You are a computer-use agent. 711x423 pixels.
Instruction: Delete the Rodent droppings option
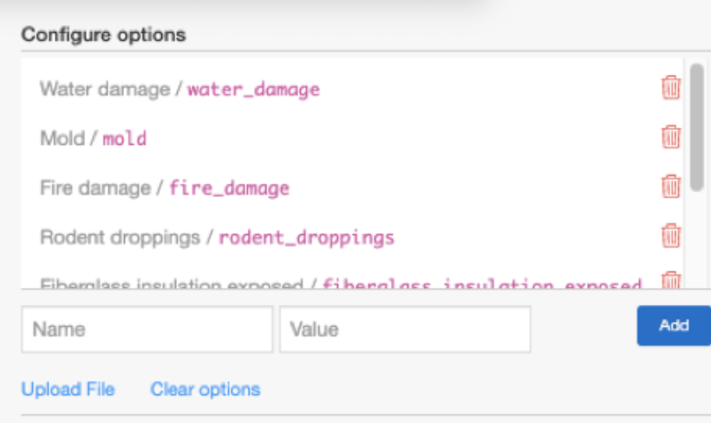pos(670,236)
